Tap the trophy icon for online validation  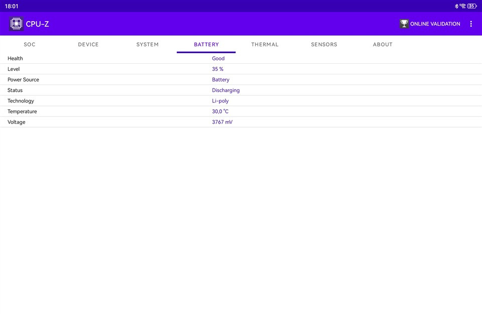(x=404, y=24)
